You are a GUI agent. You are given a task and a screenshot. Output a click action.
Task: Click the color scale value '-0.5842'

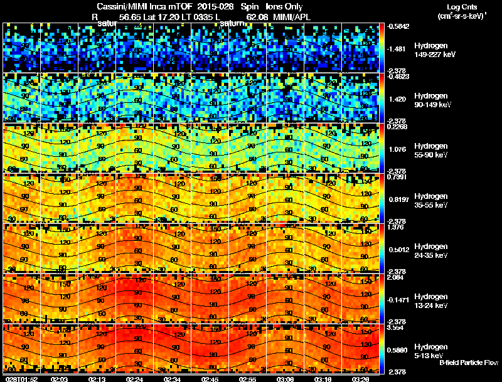click(398, 26)
